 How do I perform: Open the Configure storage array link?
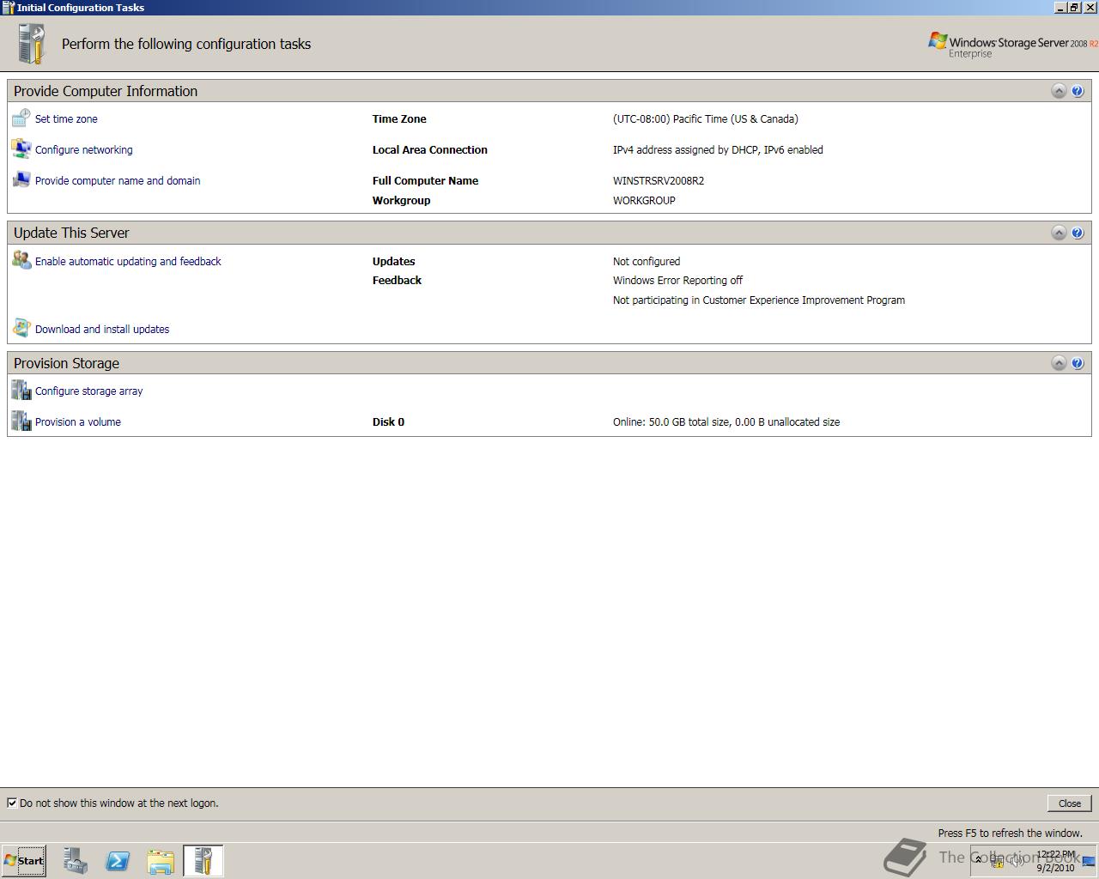[89, 391]
